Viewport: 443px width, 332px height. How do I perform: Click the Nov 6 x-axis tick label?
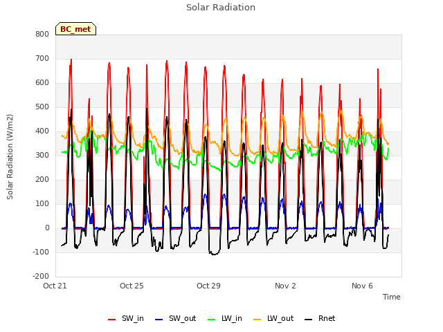[x=362, y=286]
